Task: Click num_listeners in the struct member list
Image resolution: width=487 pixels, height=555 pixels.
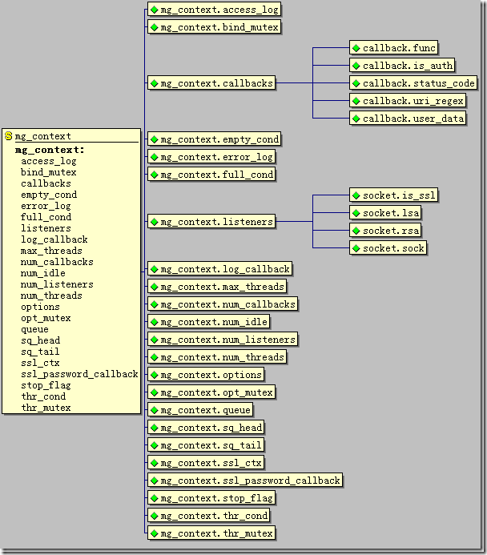Action: point(57,284)
